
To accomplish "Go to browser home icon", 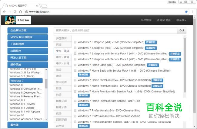I will click(20, 12).
